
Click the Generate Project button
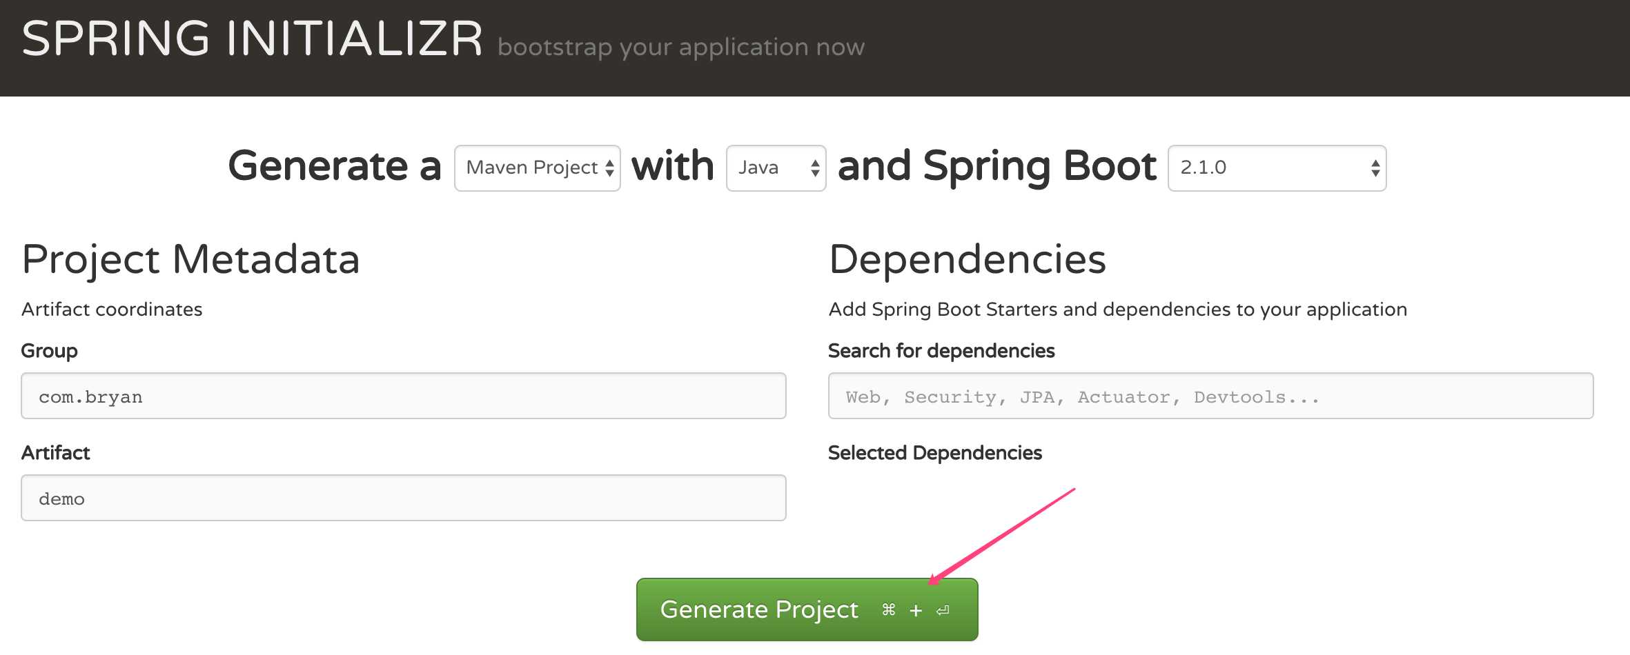click(807, 609)
